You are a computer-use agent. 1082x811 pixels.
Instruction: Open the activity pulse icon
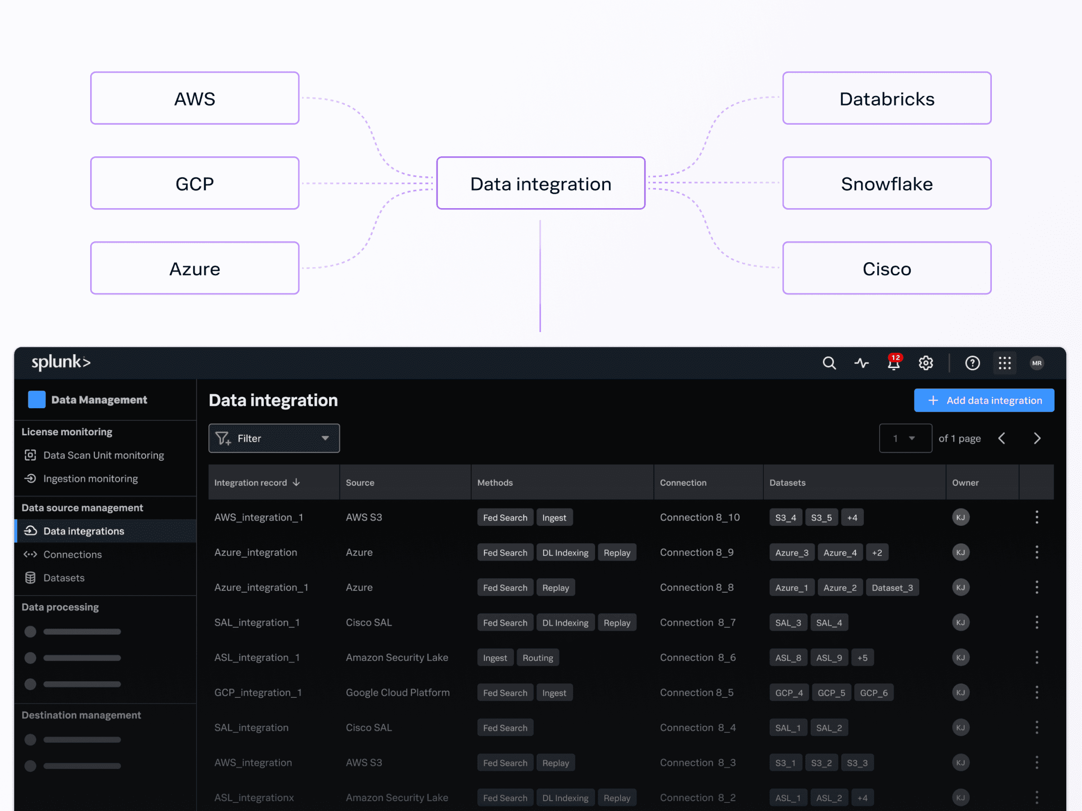861,363
